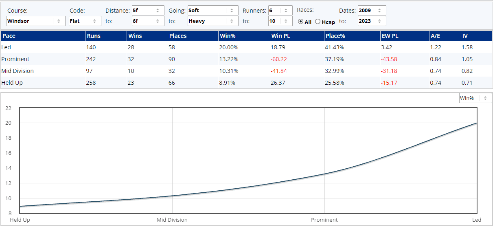Click the Led endpoint on chart line

point(476,123)
